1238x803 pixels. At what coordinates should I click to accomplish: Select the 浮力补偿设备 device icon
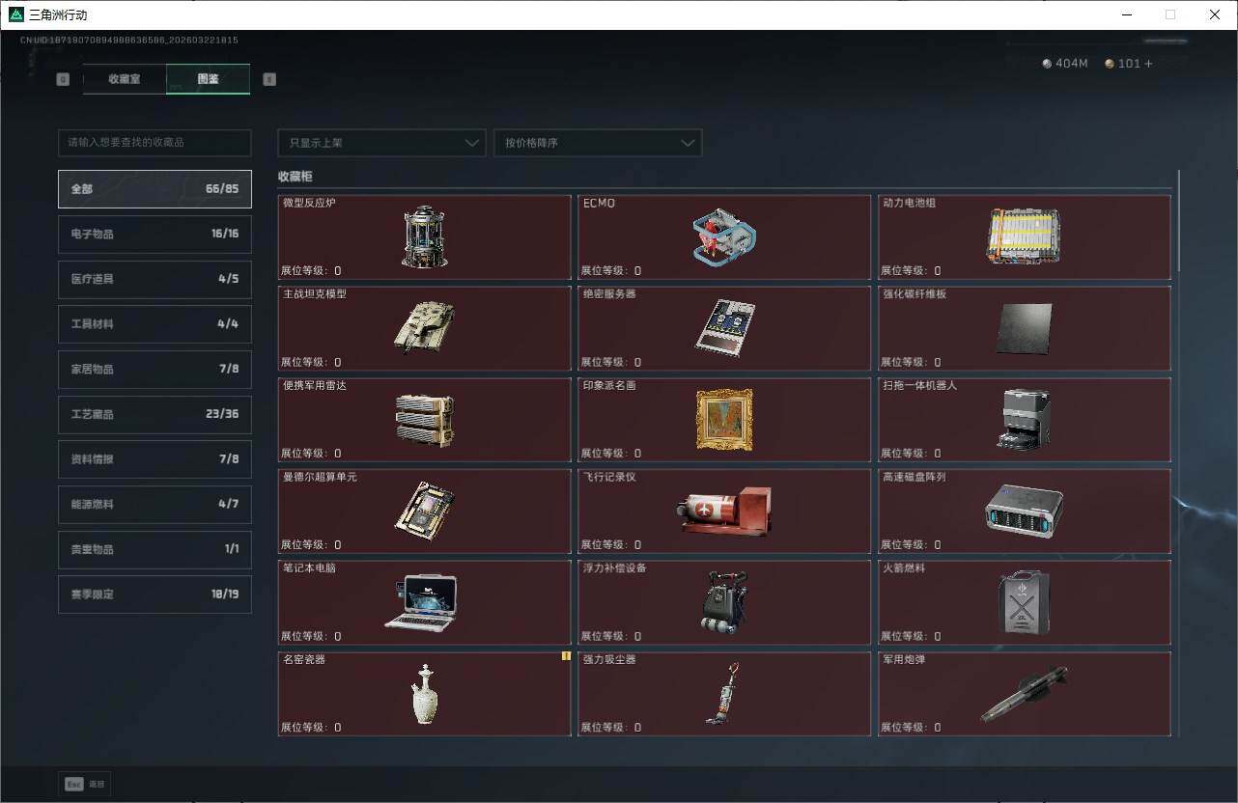[x=724, y=602]
